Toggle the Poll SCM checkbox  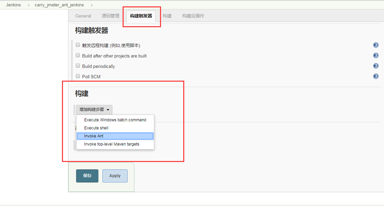click(78, 76)
